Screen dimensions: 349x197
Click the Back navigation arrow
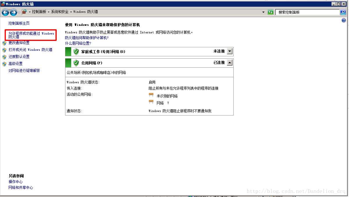click(x=5, y=12)
